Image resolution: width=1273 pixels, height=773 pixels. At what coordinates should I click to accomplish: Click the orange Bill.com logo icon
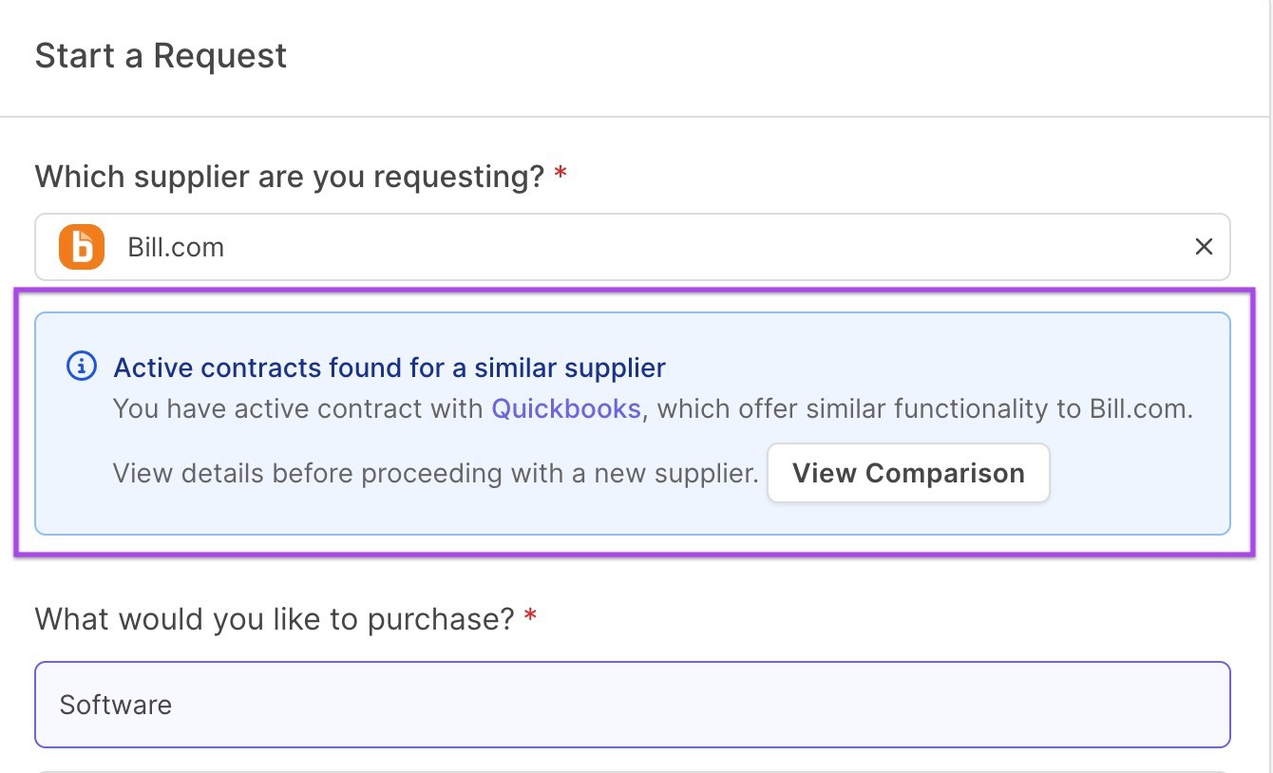tap(82, 248)
